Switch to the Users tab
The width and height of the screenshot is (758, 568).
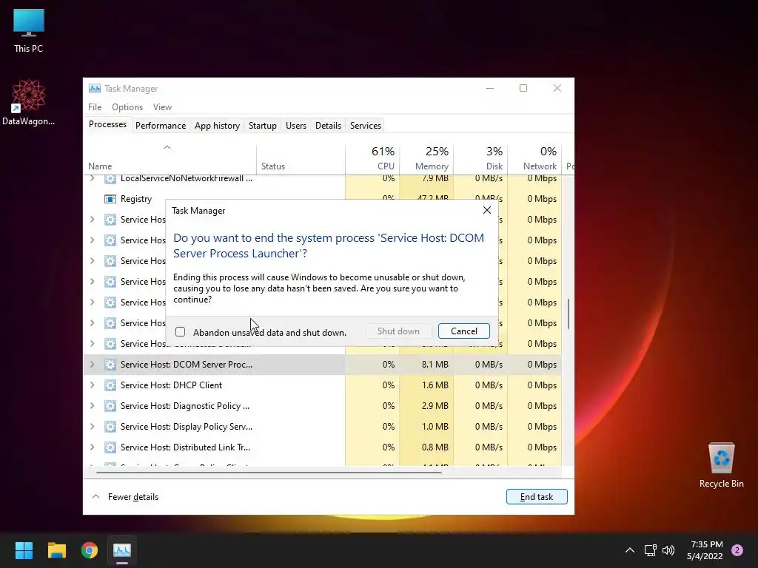[x=296, y=126]
